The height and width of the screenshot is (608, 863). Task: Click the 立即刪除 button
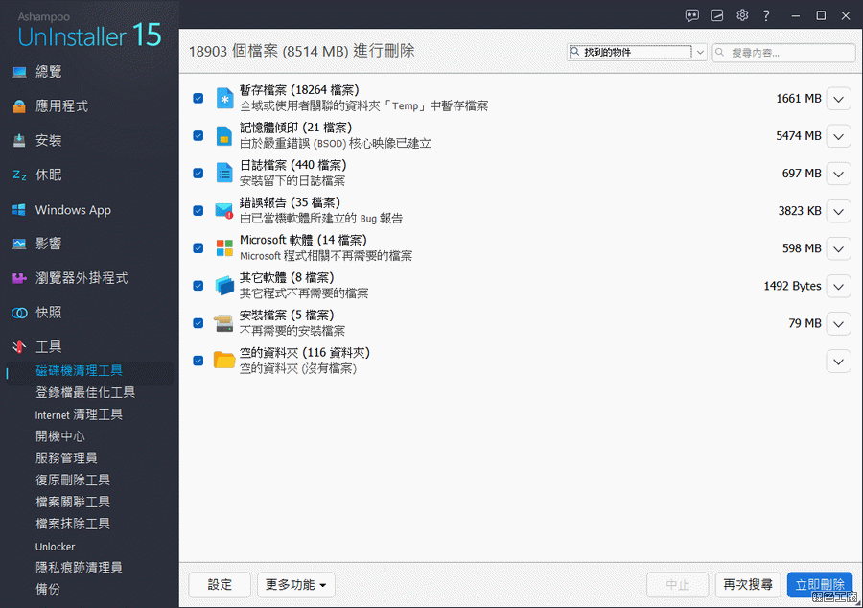pyautogui.click(x=819, y=585)
